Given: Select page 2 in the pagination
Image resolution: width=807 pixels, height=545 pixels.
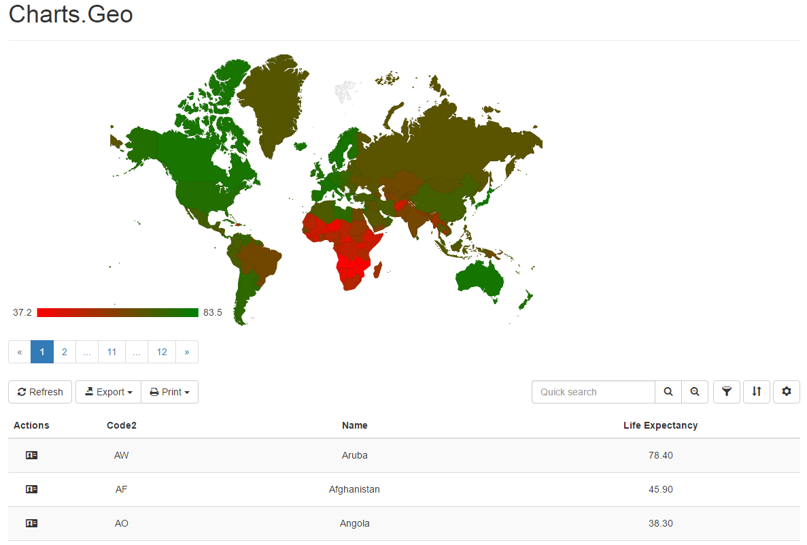Looking at the screenshot, I should pos(64,352).
